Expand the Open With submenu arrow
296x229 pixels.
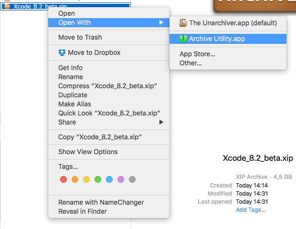tap(161, 22)
